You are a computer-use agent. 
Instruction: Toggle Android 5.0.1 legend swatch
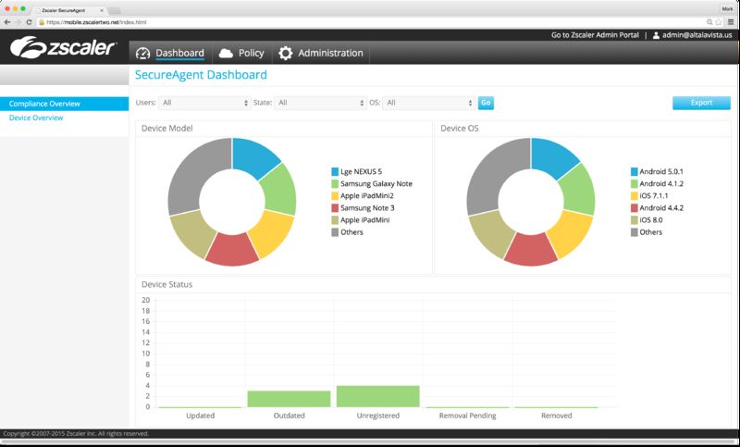[635, 172]
